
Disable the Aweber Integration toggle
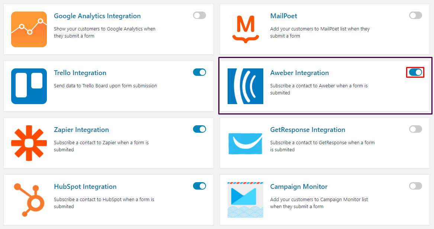pos(415,72)
